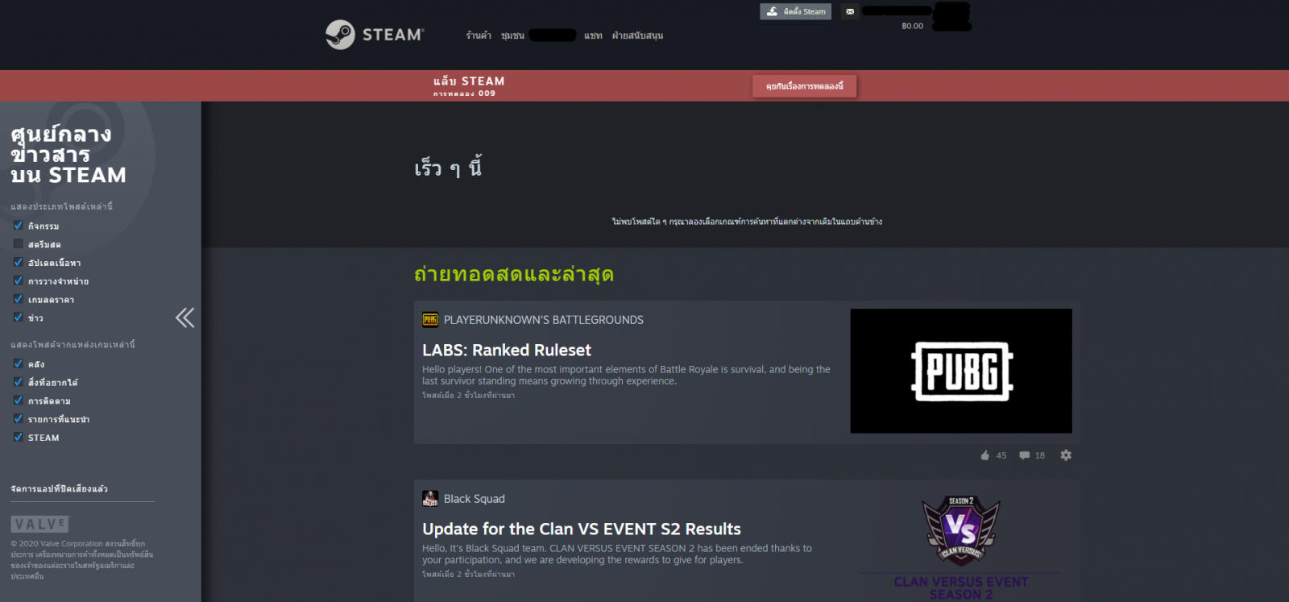Image resolution: width=1289 pixels, height=602 pixels.
Task: Toggle the เกมลดราคา checkbox
Action: [x=18, y=300]
